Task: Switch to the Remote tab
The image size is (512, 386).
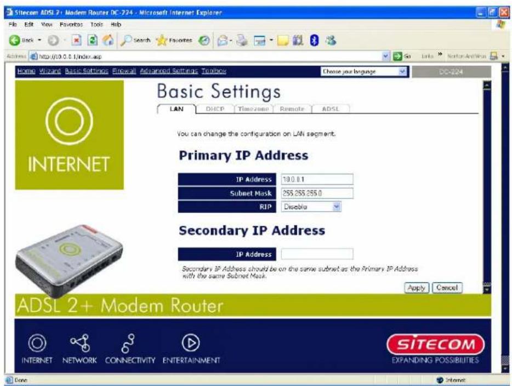Action: pos(292,109)
